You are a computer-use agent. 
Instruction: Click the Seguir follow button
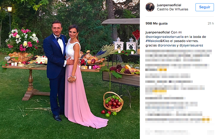(x=205, y=7)
